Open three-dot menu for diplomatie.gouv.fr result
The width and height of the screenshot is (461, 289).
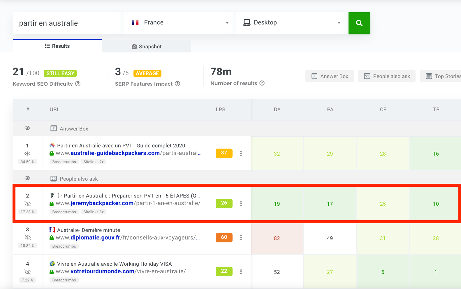(x=241, y=237)
